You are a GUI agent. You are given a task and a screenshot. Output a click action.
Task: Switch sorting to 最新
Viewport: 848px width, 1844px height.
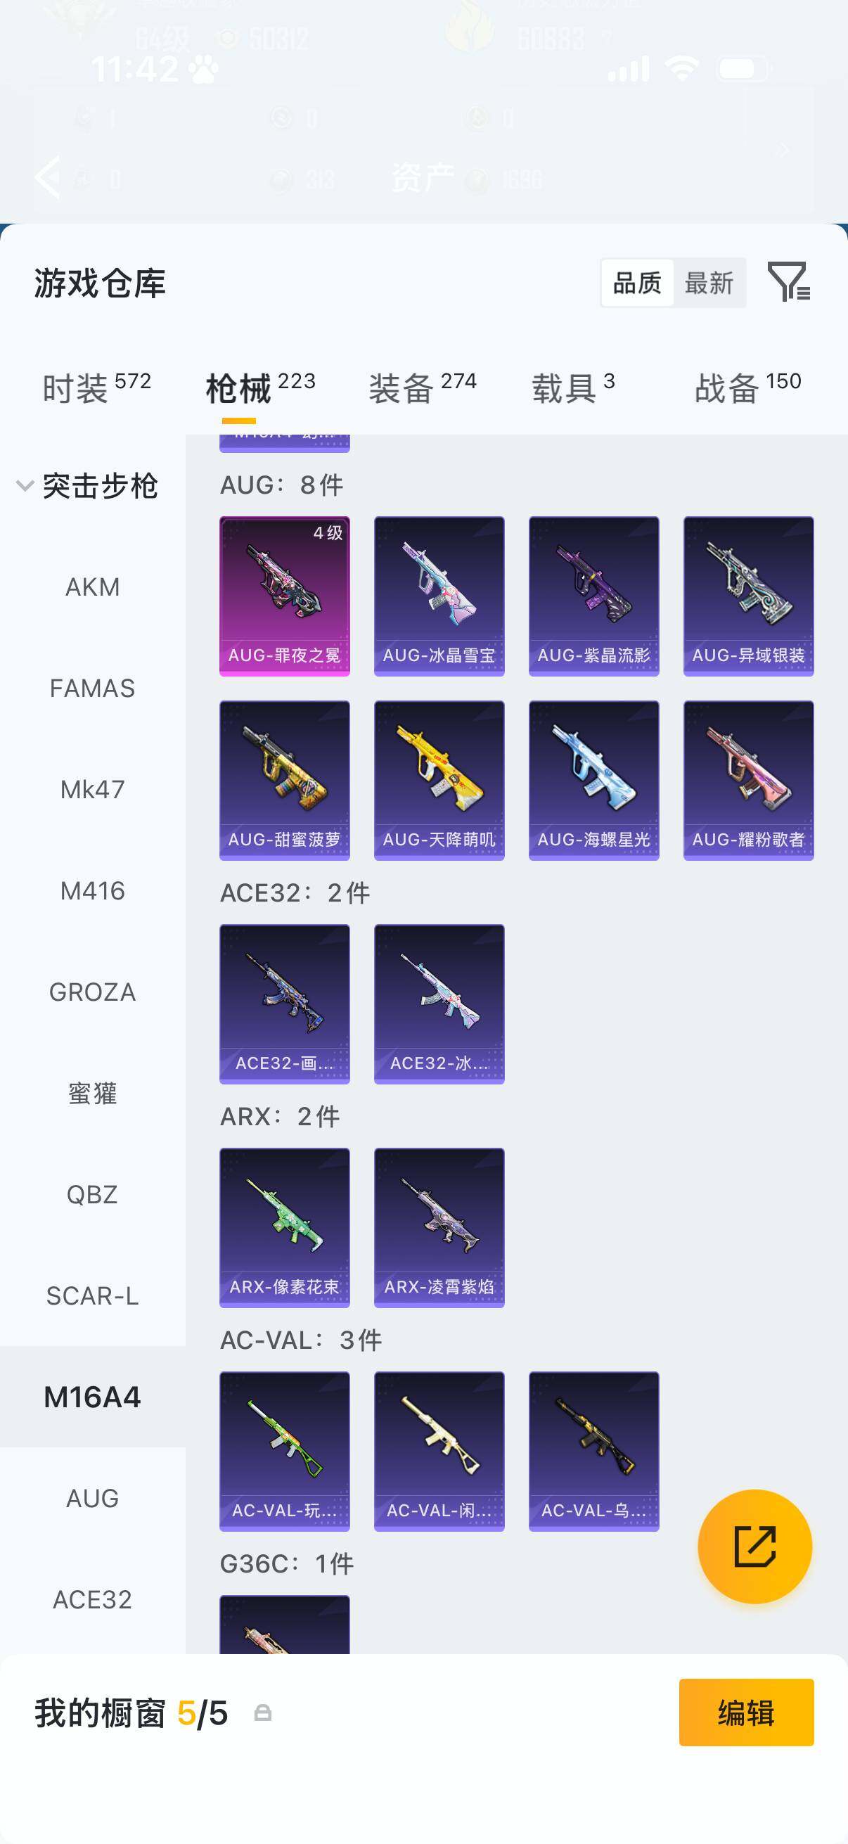tap(709, 283)
